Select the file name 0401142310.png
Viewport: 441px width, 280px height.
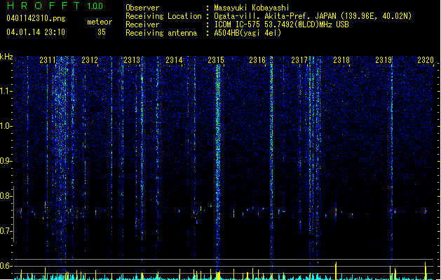36,18
